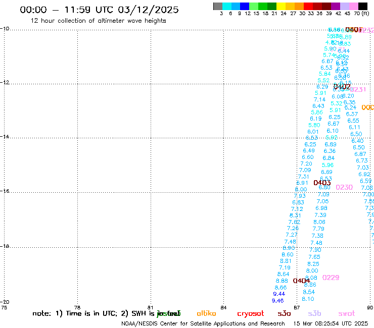Click the swot pass time marker 0230
This screenshot has height=328, width=374.
pyautogui.click(x=344, y=187)
